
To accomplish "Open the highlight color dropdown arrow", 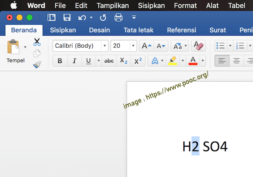I will pos(183,61).
